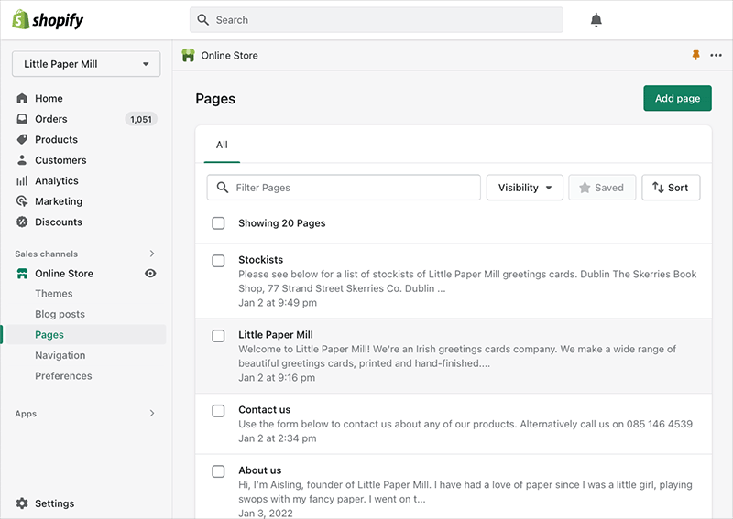Open Products in sidebar
Screen dimensions: 733x519
coord(56,139)
